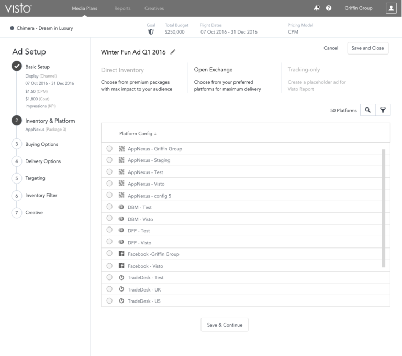Click step 4 circle for Delivery Options
The image size is (402, 356).
point(17,161)
